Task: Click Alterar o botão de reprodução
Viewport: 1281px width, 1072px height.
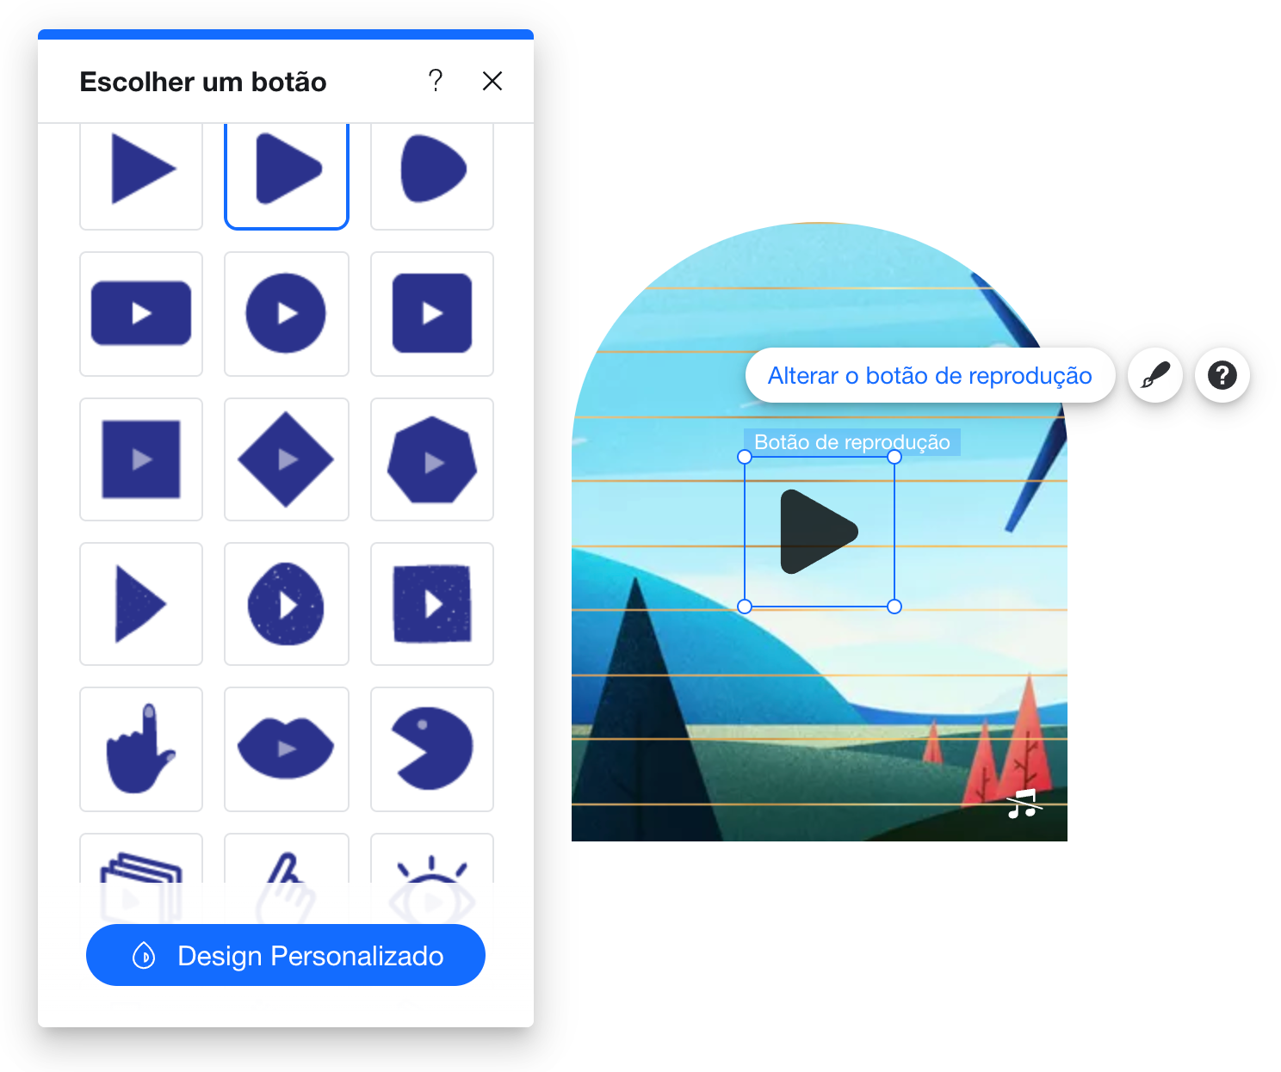Action: (930, 375)
